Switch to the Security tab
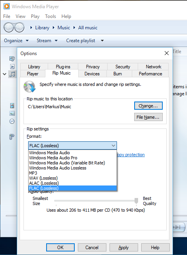 pos(123,67)
